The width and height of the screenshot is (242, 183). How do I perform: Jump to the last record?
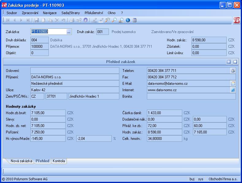(28, 20)
